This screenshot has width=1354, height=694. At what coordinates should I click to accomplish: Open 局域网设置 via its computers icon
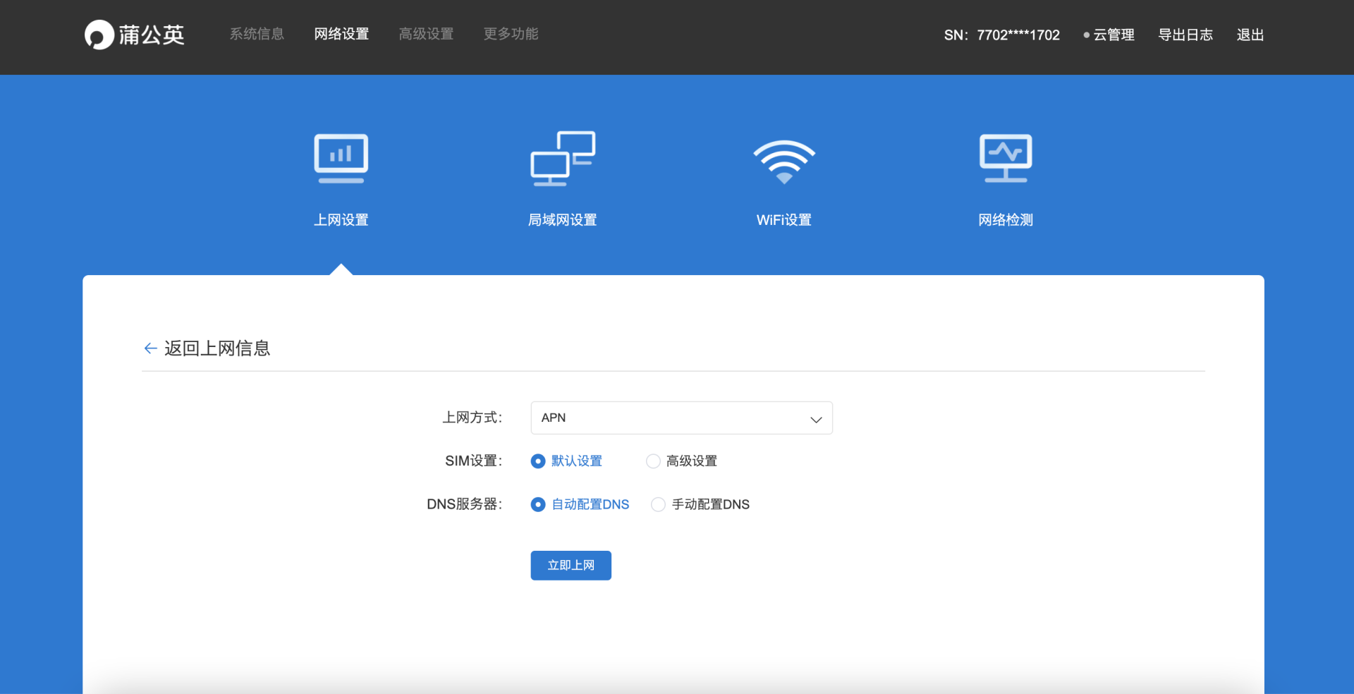coord(562,159)
